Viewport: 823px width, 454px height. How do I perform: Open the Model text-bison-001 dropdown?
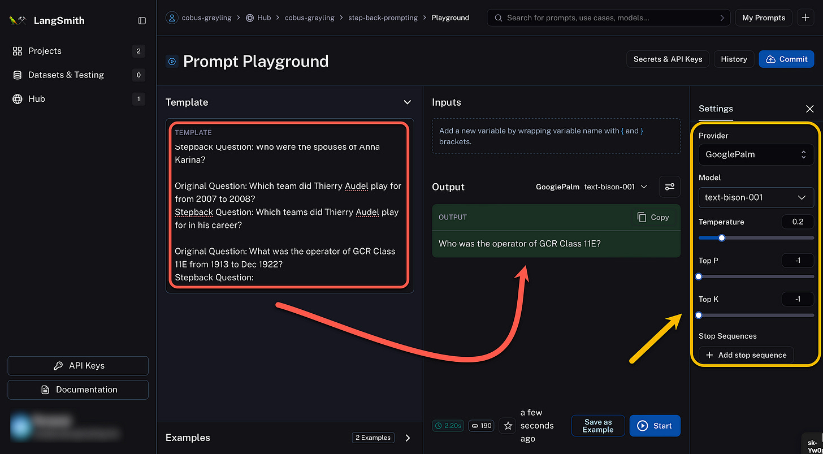pyautogui.click(x=756, y=197)
